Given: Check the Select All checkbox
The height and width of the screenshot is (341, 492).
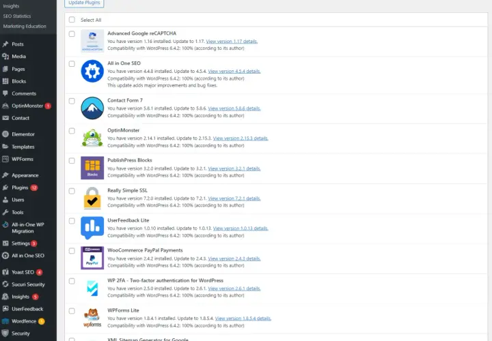Looking at the screenshot, I should pyautogui.click(x=72, y=20).
